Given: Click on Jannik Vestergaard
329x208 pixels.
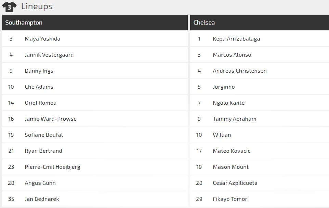Looking at the screenshot, I should click(x=49, y=55).
